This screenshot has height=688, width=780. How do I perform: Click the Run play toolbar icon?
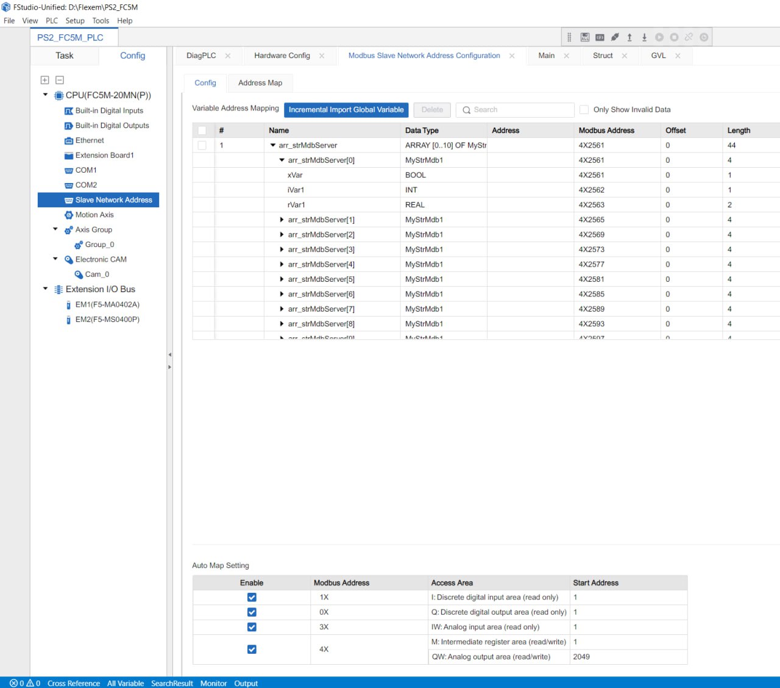(659, 37)
